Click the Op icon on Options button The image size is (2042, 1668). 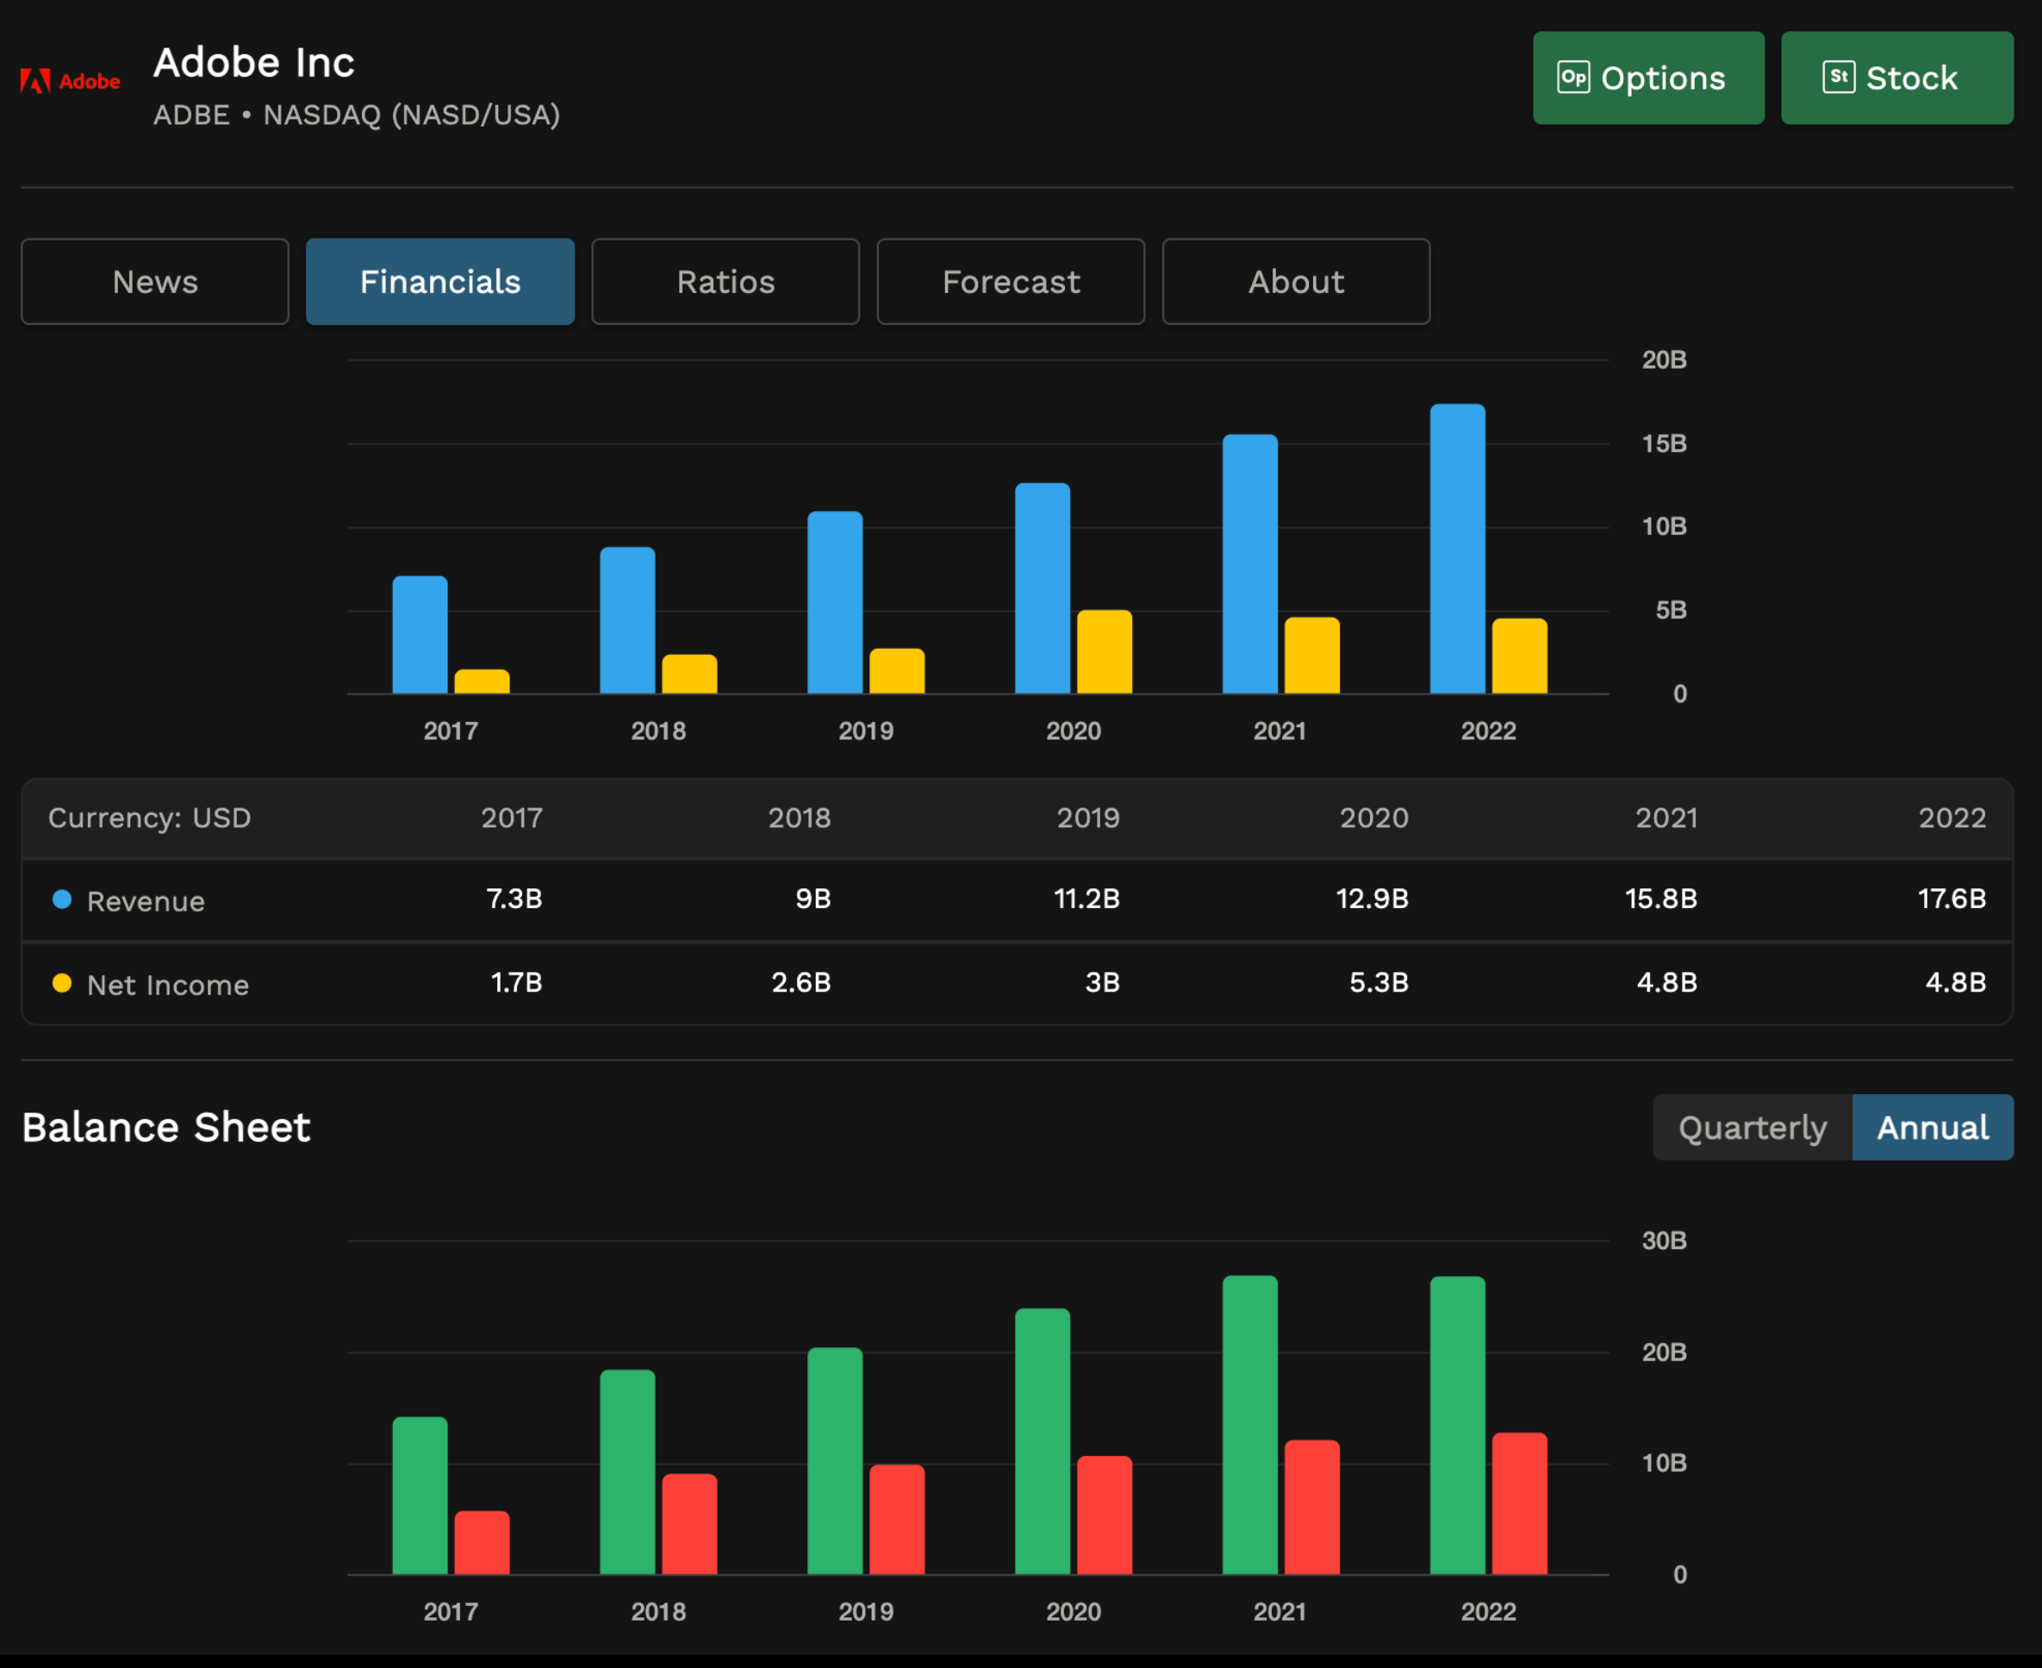click(1575, 77)
